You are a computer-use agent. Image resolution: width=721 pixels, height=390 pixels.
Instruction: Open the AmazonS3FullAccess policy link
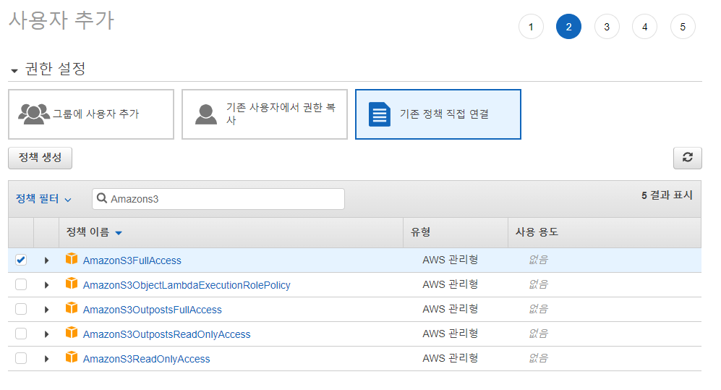132,260
